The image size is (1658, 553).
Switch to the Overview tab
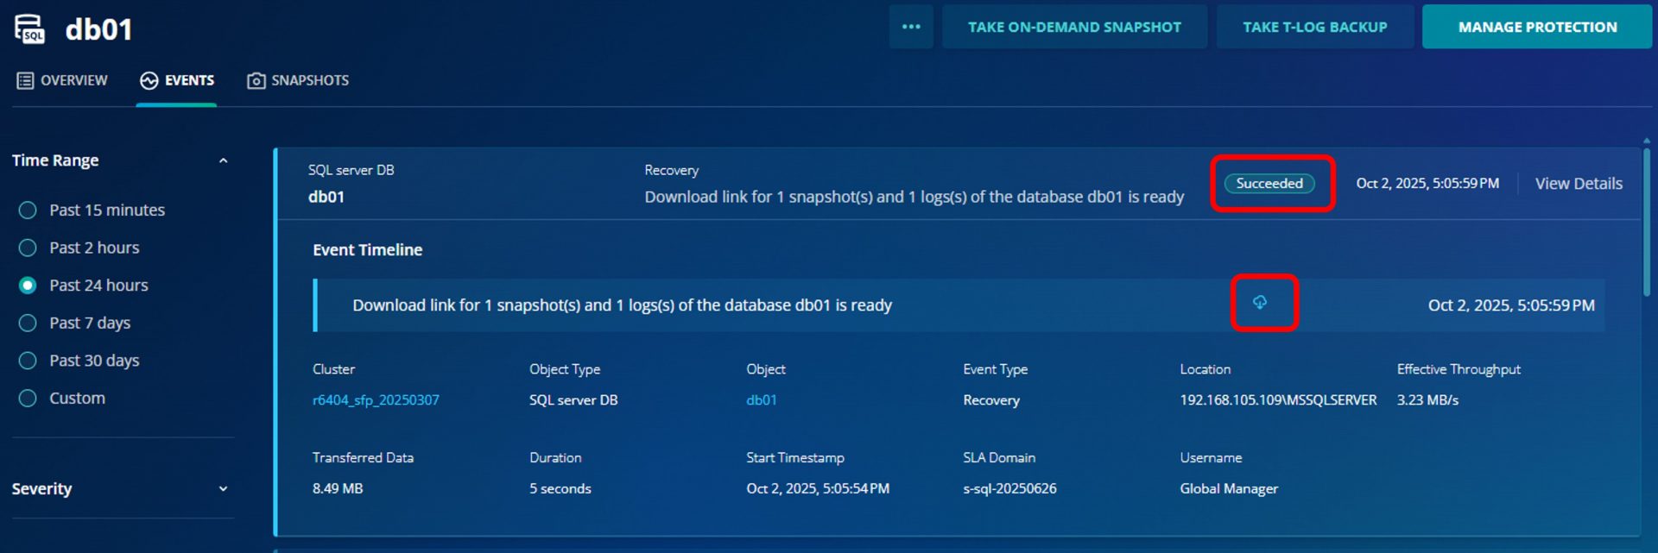click(x=73, y=80)
